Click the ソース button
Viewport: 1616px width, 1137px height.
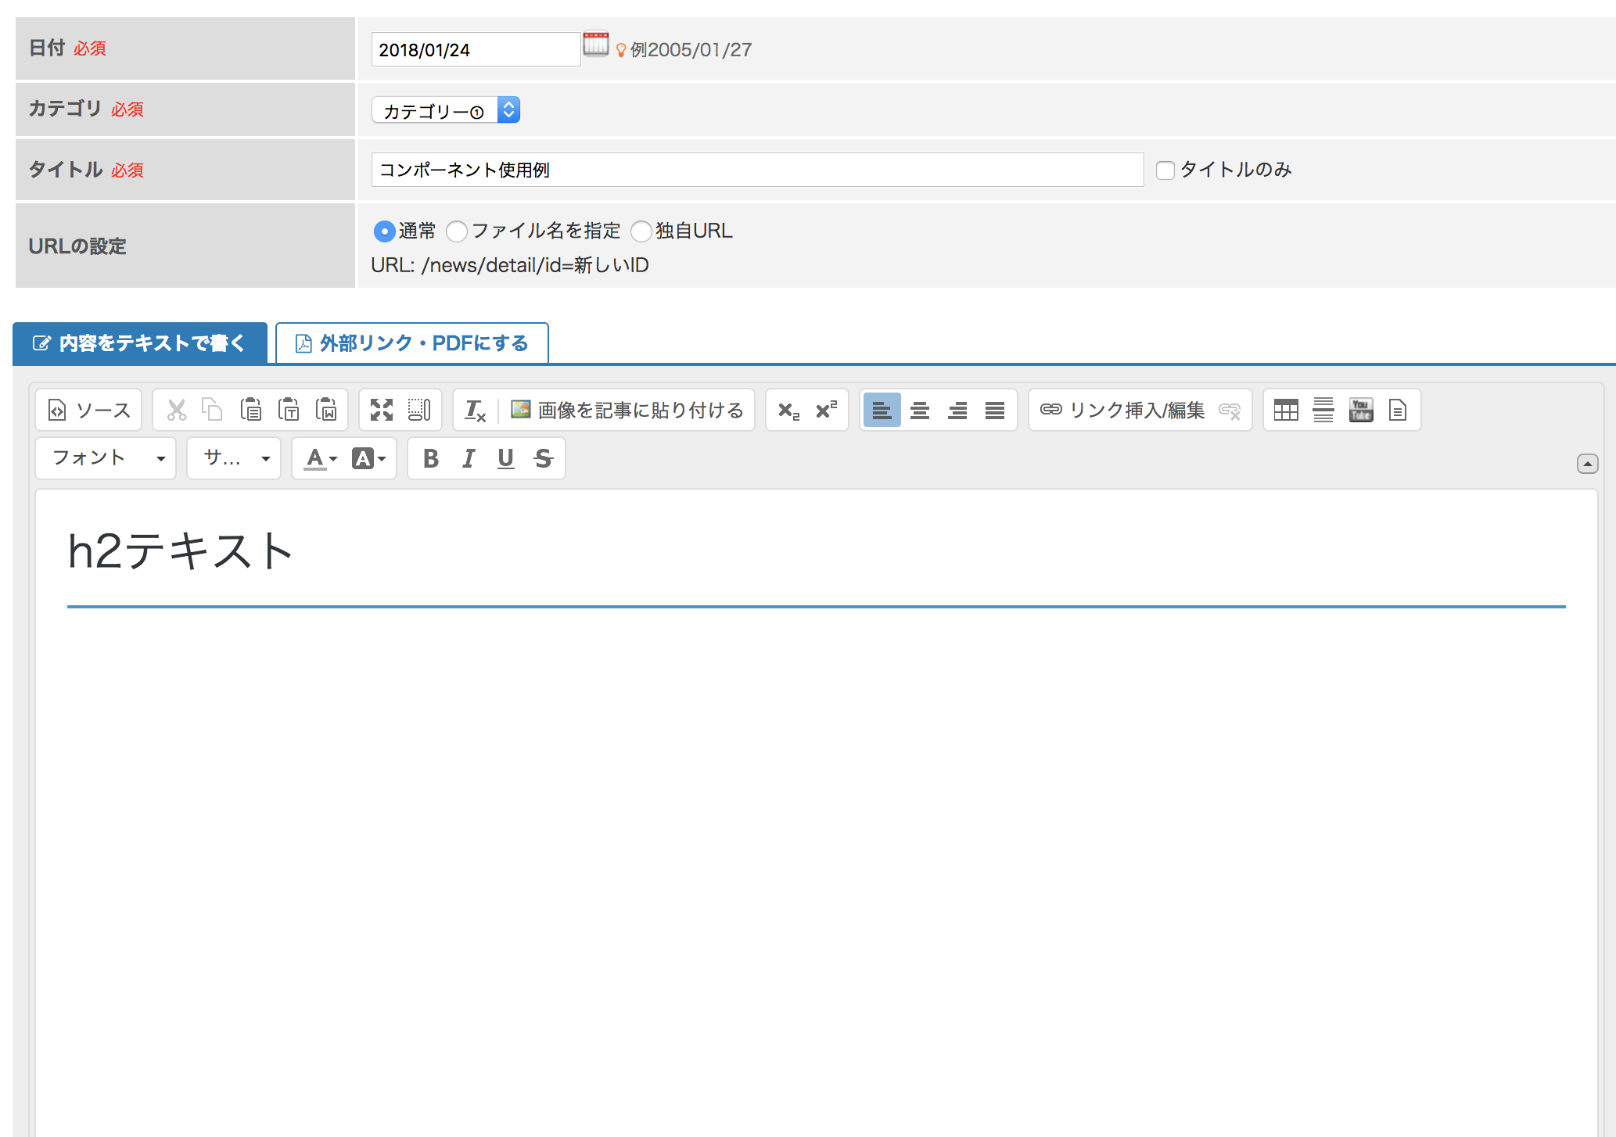[88, 410]
